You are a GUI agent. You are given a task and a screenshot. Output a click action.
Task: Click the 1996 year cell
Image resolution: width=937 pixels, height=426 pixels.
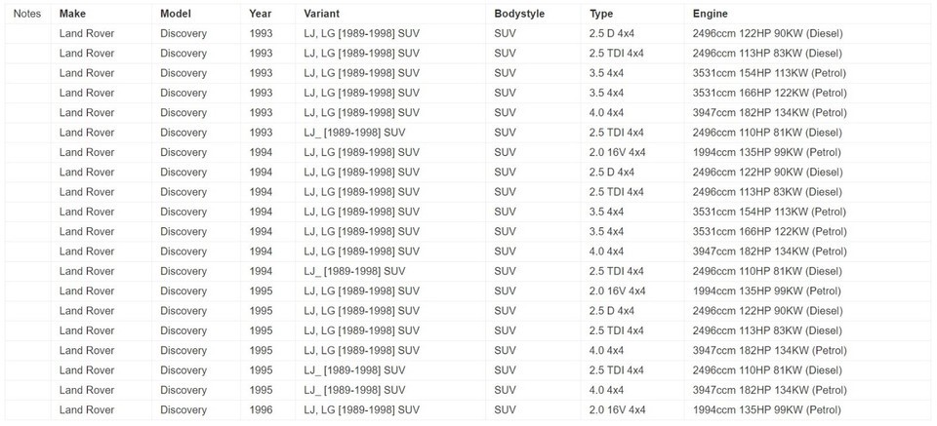click(x=261, y=409)
